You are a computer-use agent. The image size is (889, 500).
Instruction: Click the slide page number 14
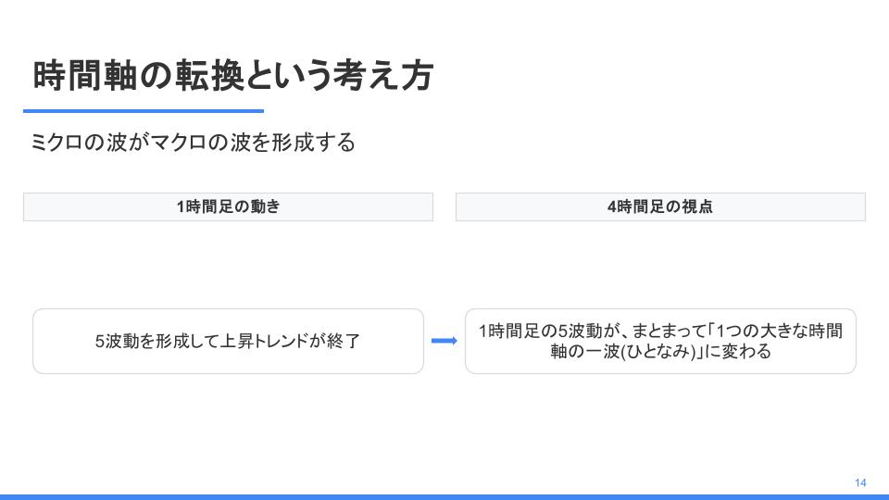click(x=860, y=483)
